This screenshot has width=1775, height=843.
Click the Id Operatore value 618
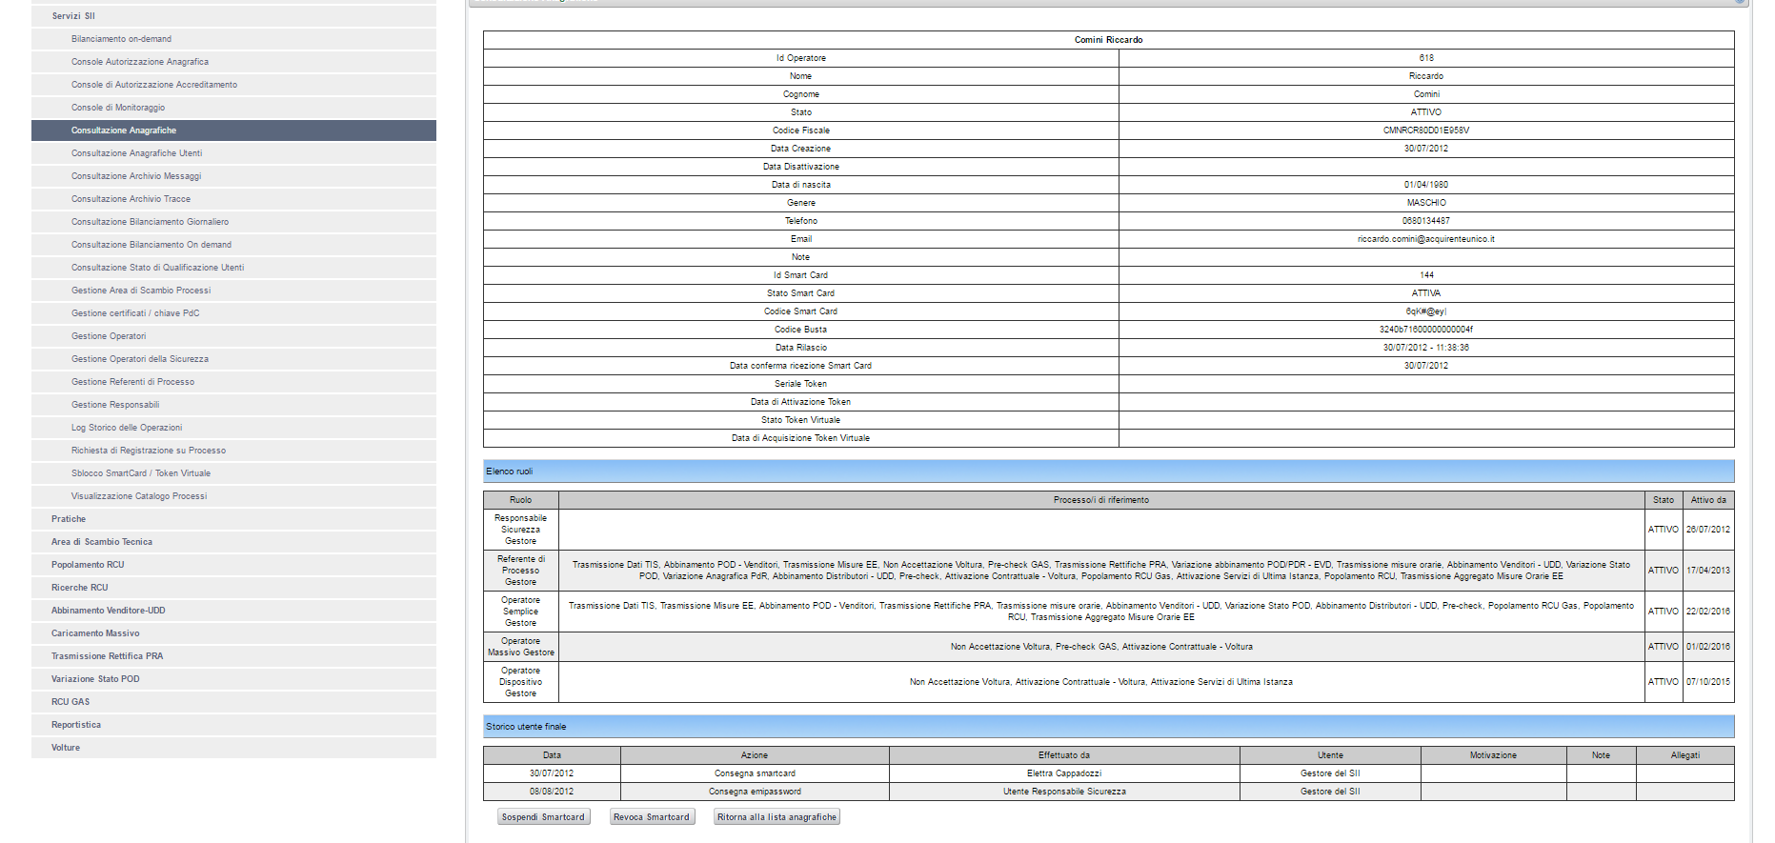pos(1426,58)
